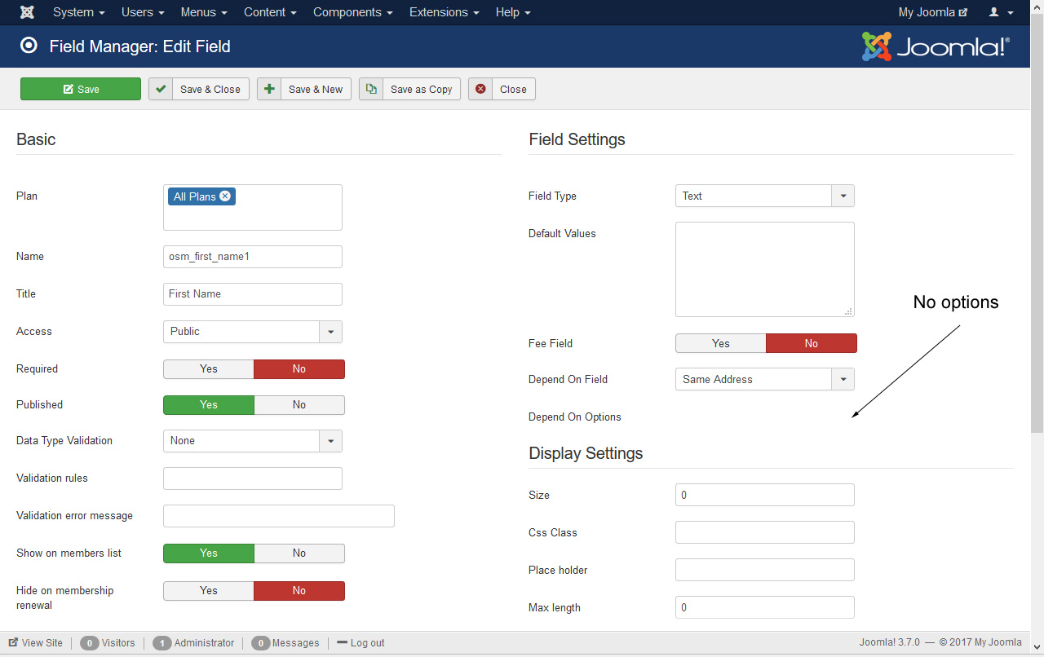The height and width of the screenshot is (657, 1044).
Task: Click the green checkmark icon beside Save & Close
Action: [161, 89]
